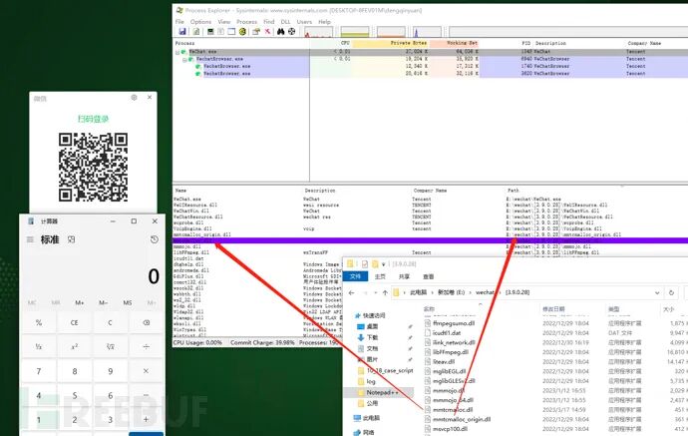Open Explorer address bar history dropdown
This screenshot has width=688, height=436.
657,292
